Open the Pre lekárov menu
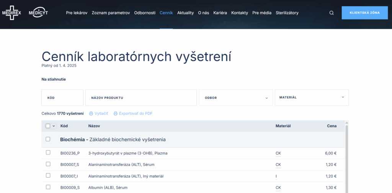 (x=77, y=13)
